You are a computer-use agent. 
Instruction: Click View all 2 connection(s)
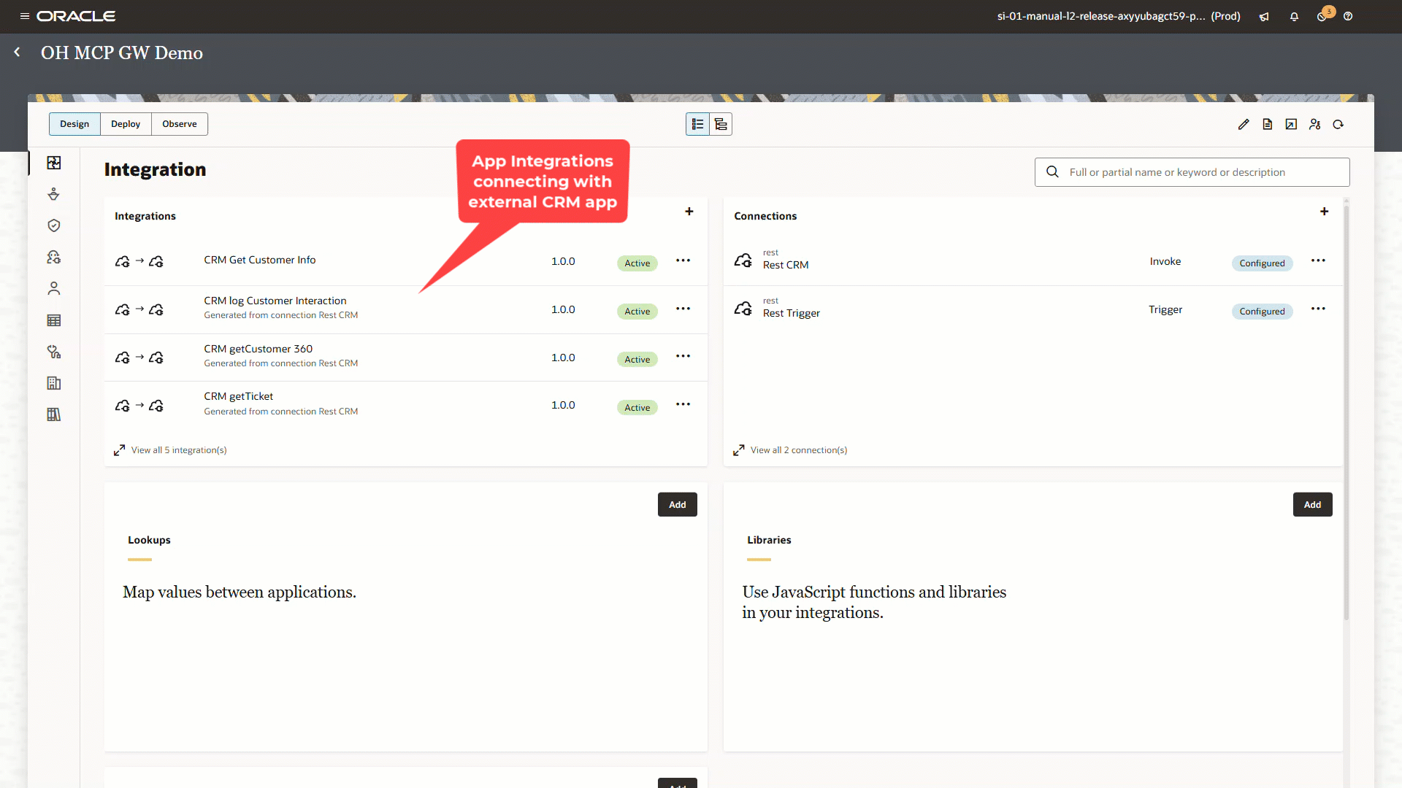[x=799, y=450]
